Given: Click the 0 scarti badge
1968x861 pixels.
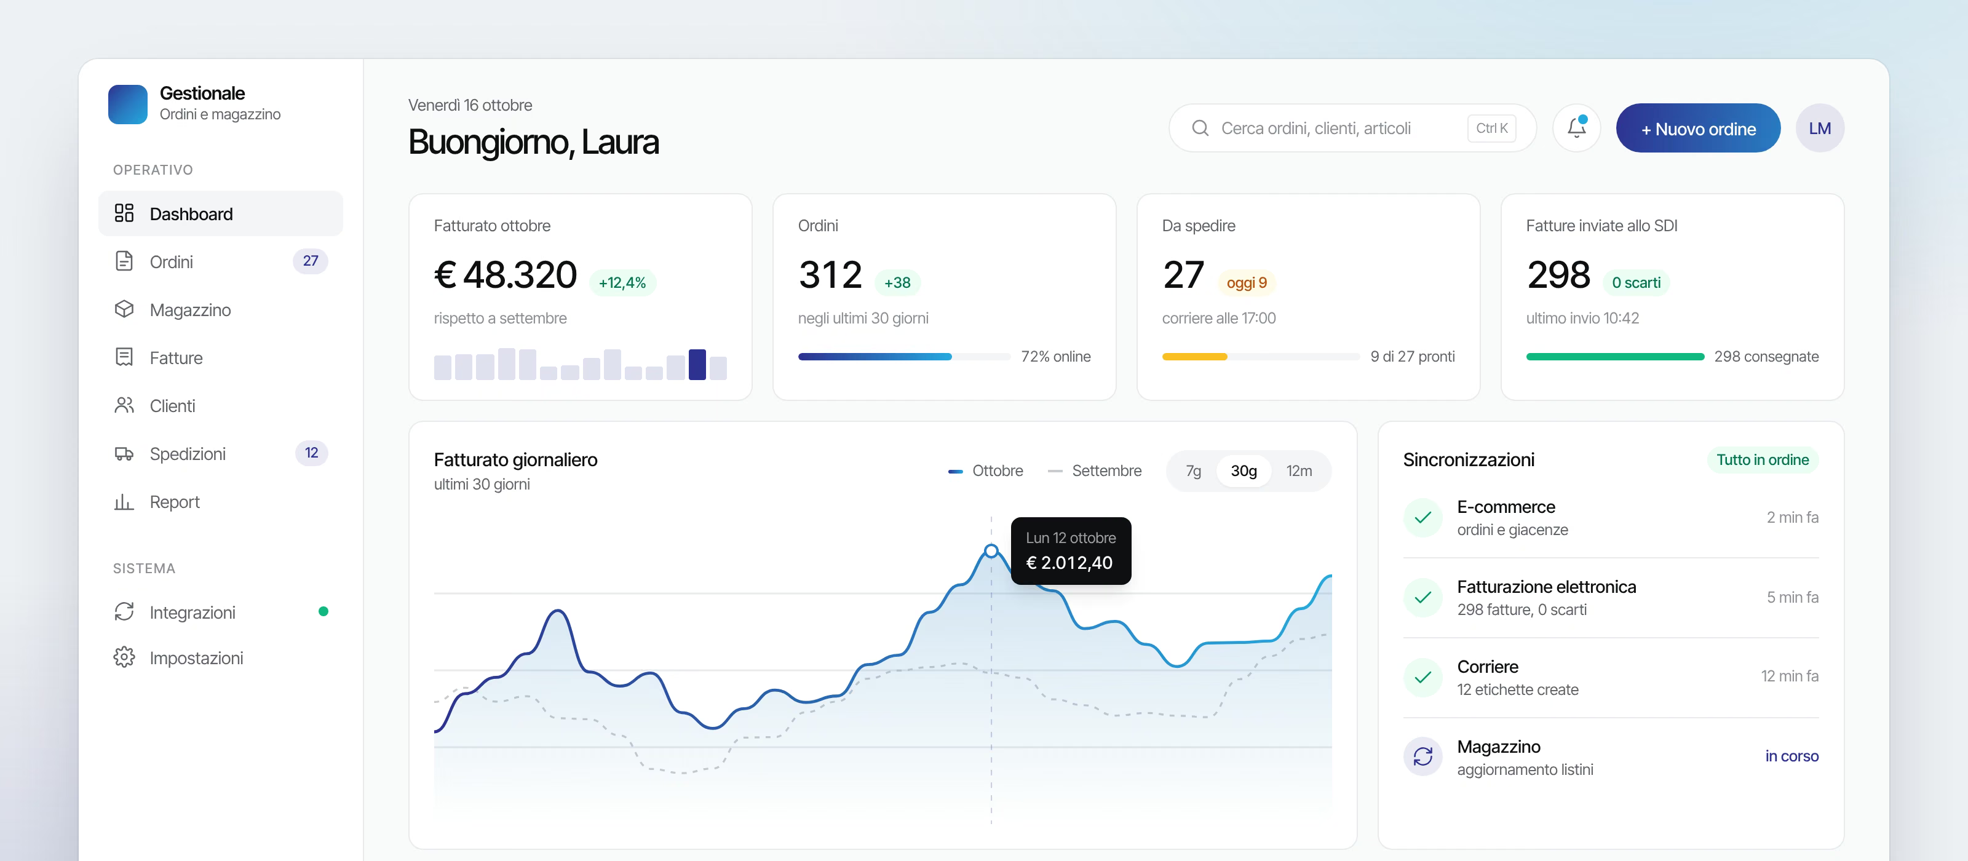Looking at the screenshot, I should coord(1636,283).
